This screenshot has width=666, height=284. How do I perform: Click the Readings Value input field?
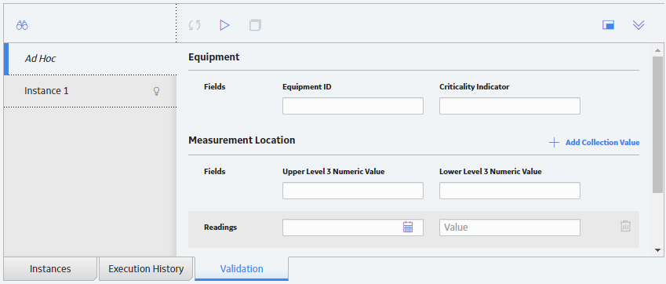coord(510,228)
